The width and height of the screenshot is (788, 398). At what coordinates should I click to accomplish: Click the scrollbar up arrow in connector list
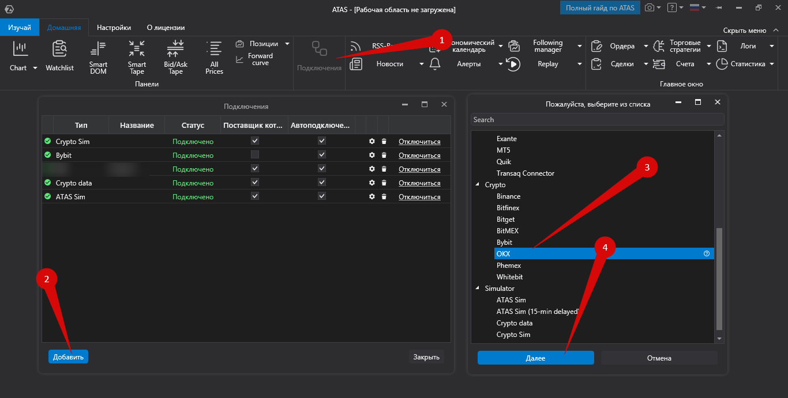719,135
